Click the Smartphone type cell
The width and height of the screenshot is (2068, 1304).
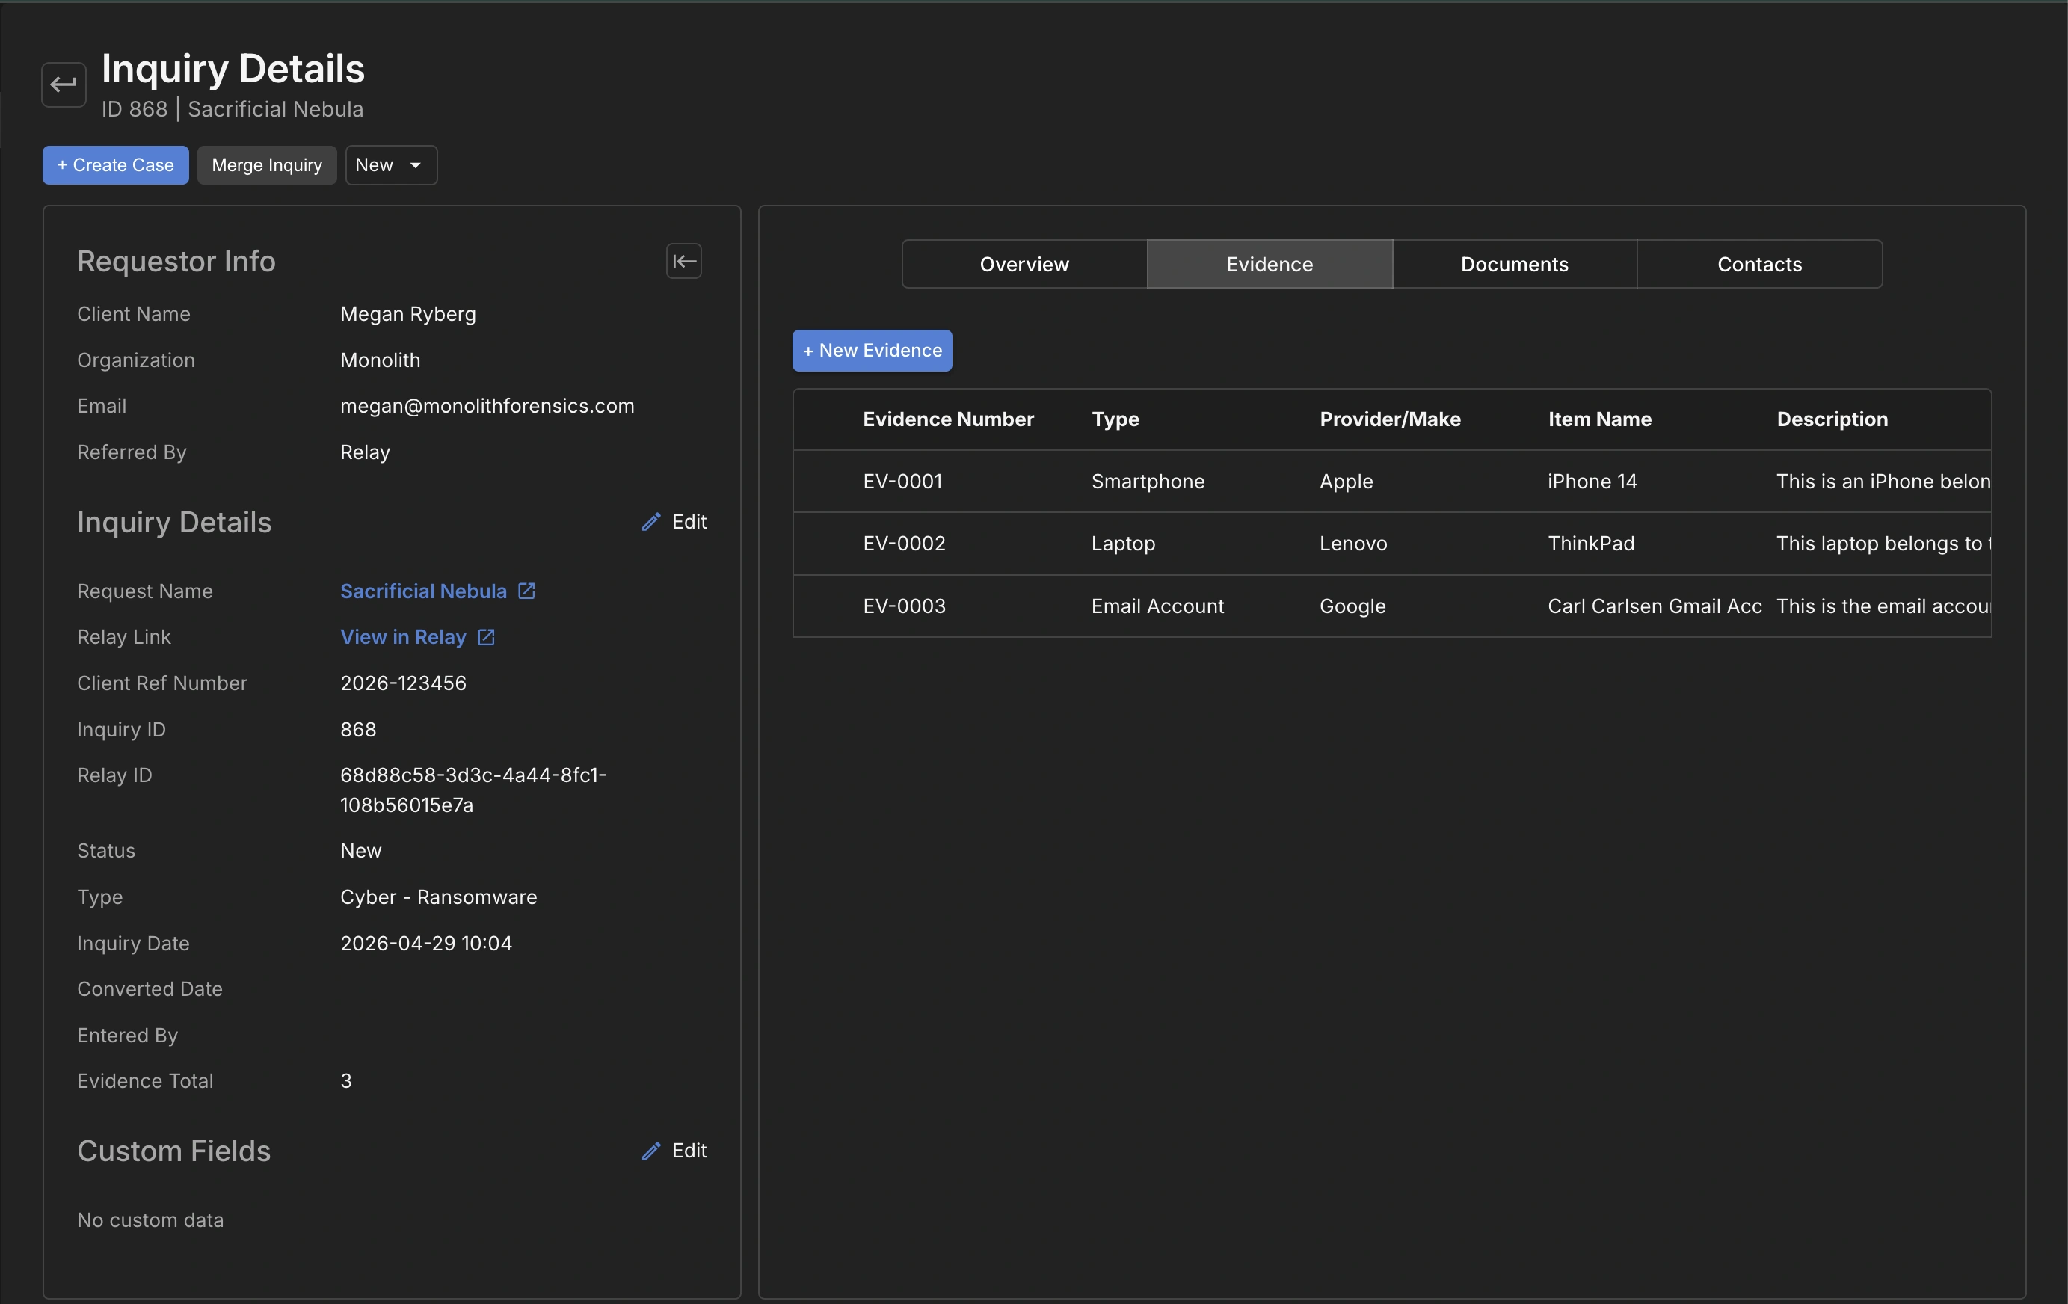click(x=1148, y=481)
